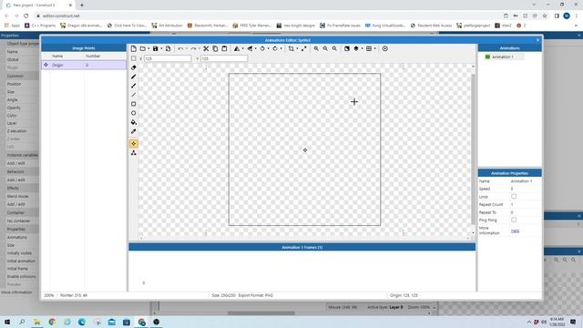Viewport: 583px width, 328px height.
Task: Click the Copy icon in the editor toolbar
Action: coord(215,48)
